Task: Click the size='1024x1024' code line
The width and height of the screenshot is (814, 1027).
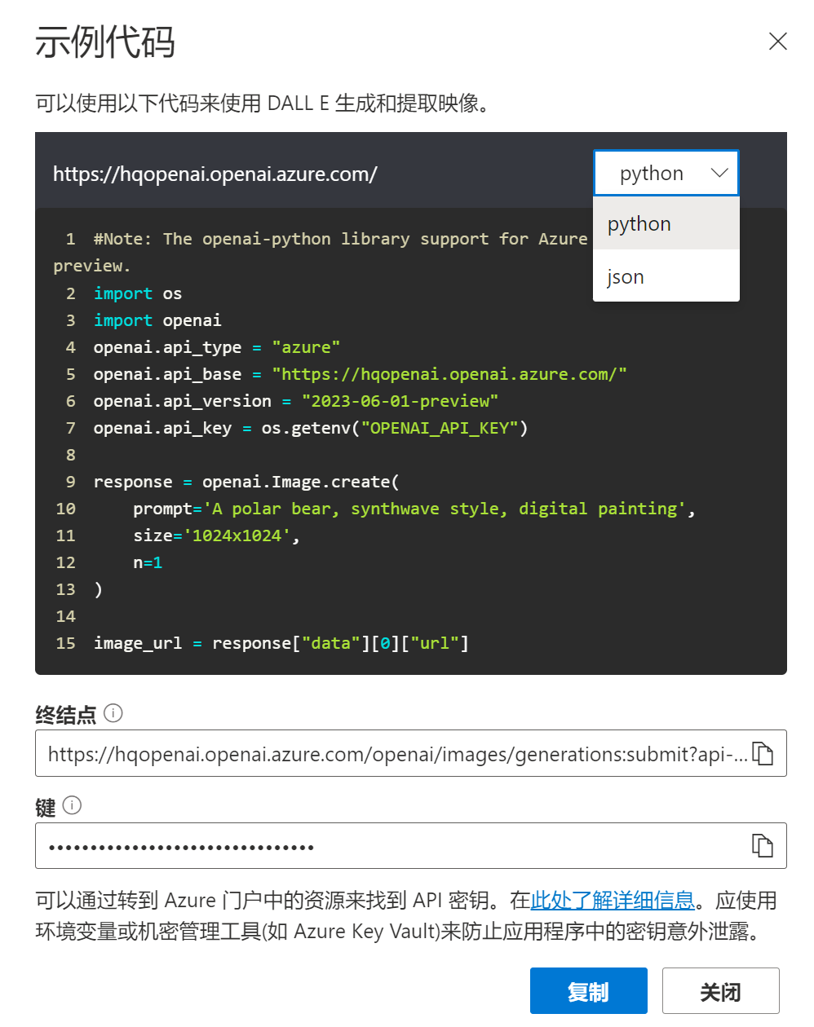Action: [x=216, y=536]
